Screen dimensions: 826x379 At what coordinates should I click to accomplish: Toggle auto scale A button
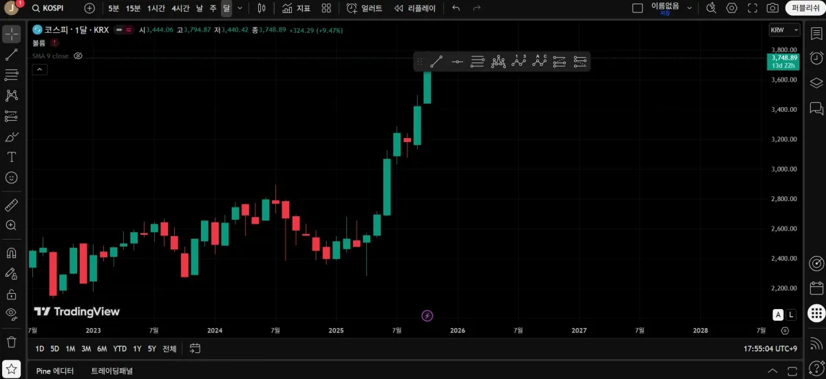click(778, 314)
